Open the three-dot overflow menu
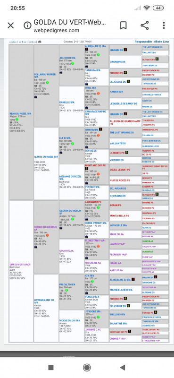Screen dimensions: 174x378 164,26
